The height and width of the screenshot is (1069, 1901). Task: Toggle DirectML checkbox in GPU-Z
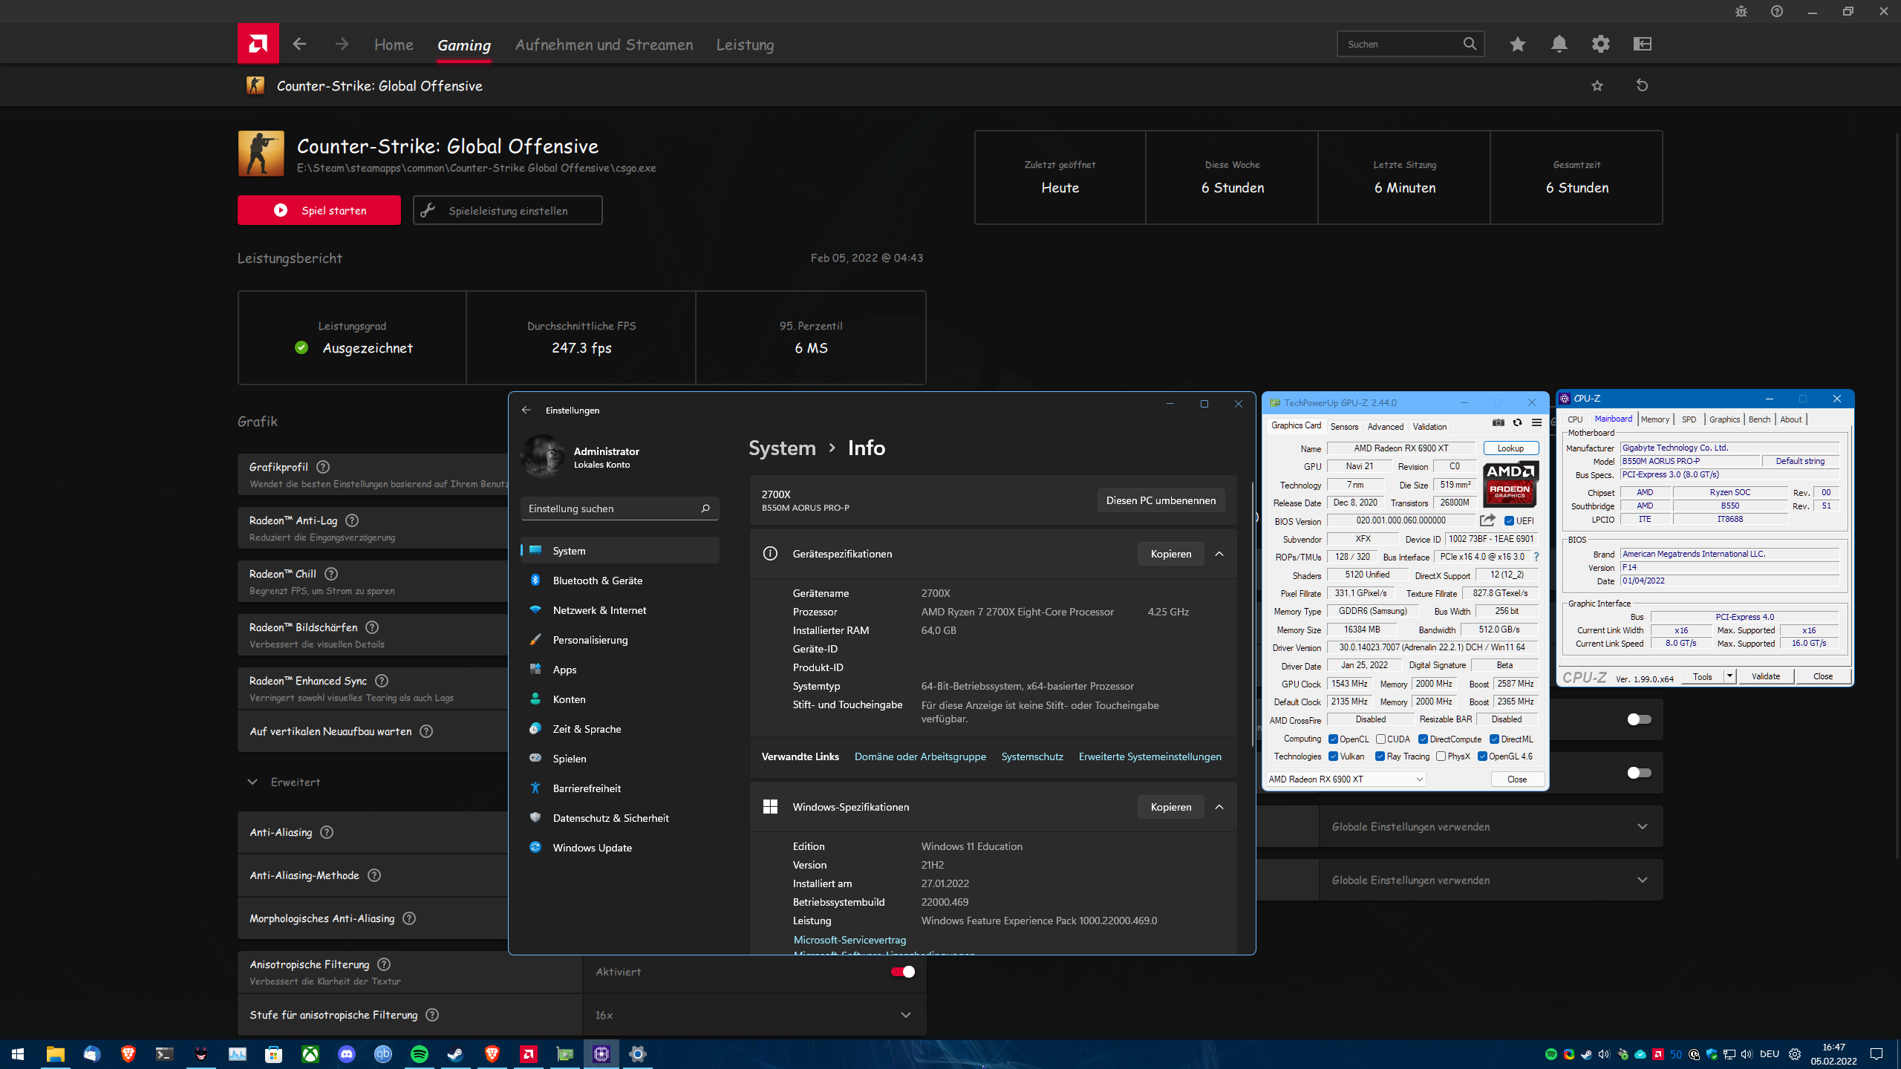pos(1494,739)
